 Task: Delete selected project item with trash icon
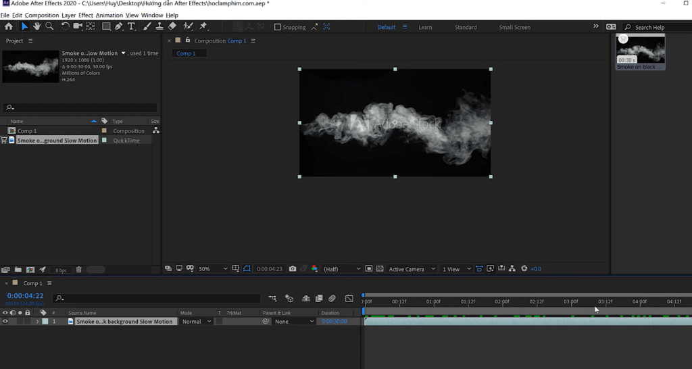[x=78, y=270]
